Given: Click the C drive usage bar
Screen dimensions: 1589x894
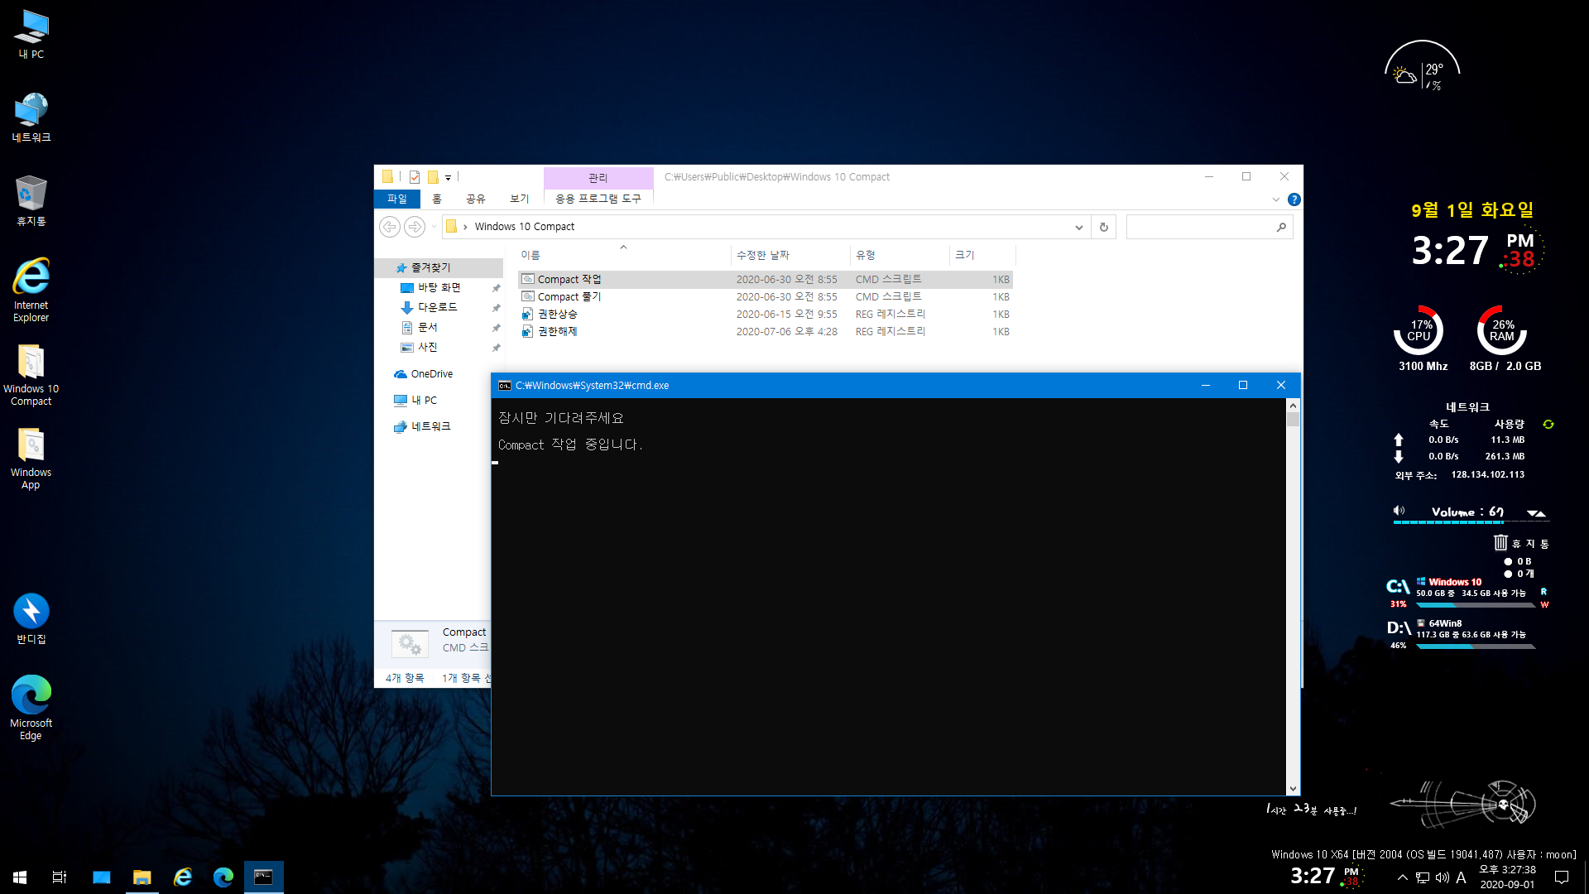Looking at the screenshot, I should tap(1476, 605).
